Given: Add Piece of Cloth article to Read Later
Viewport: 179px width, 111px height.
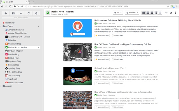Looking at the screenshot, I should coord(117,107).
